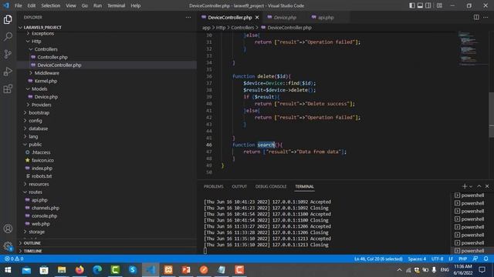The image size is (494, 277).
Task: Click the editor vertical scrollbar
Action: tap(491, 115)
